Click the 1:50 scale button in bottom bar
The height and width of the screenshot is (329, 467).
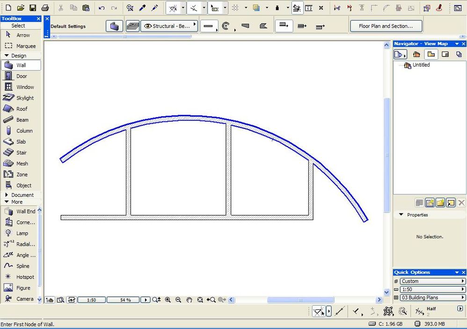91,300
